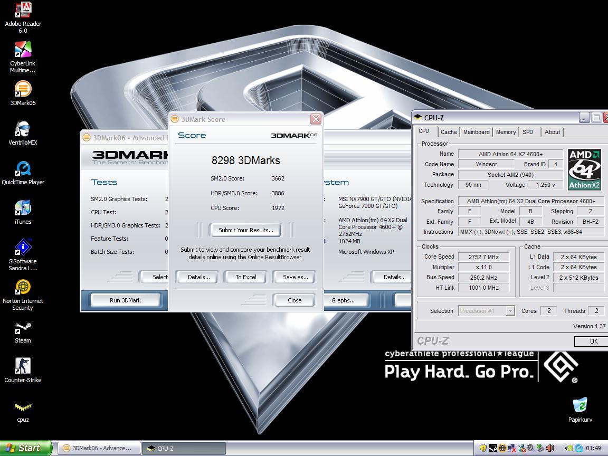Image resolution: width=608 pixels, height=456 pixels.
Task: Open SiSoftware Sandra desktop shortcut
Action: tap(23, 248)
